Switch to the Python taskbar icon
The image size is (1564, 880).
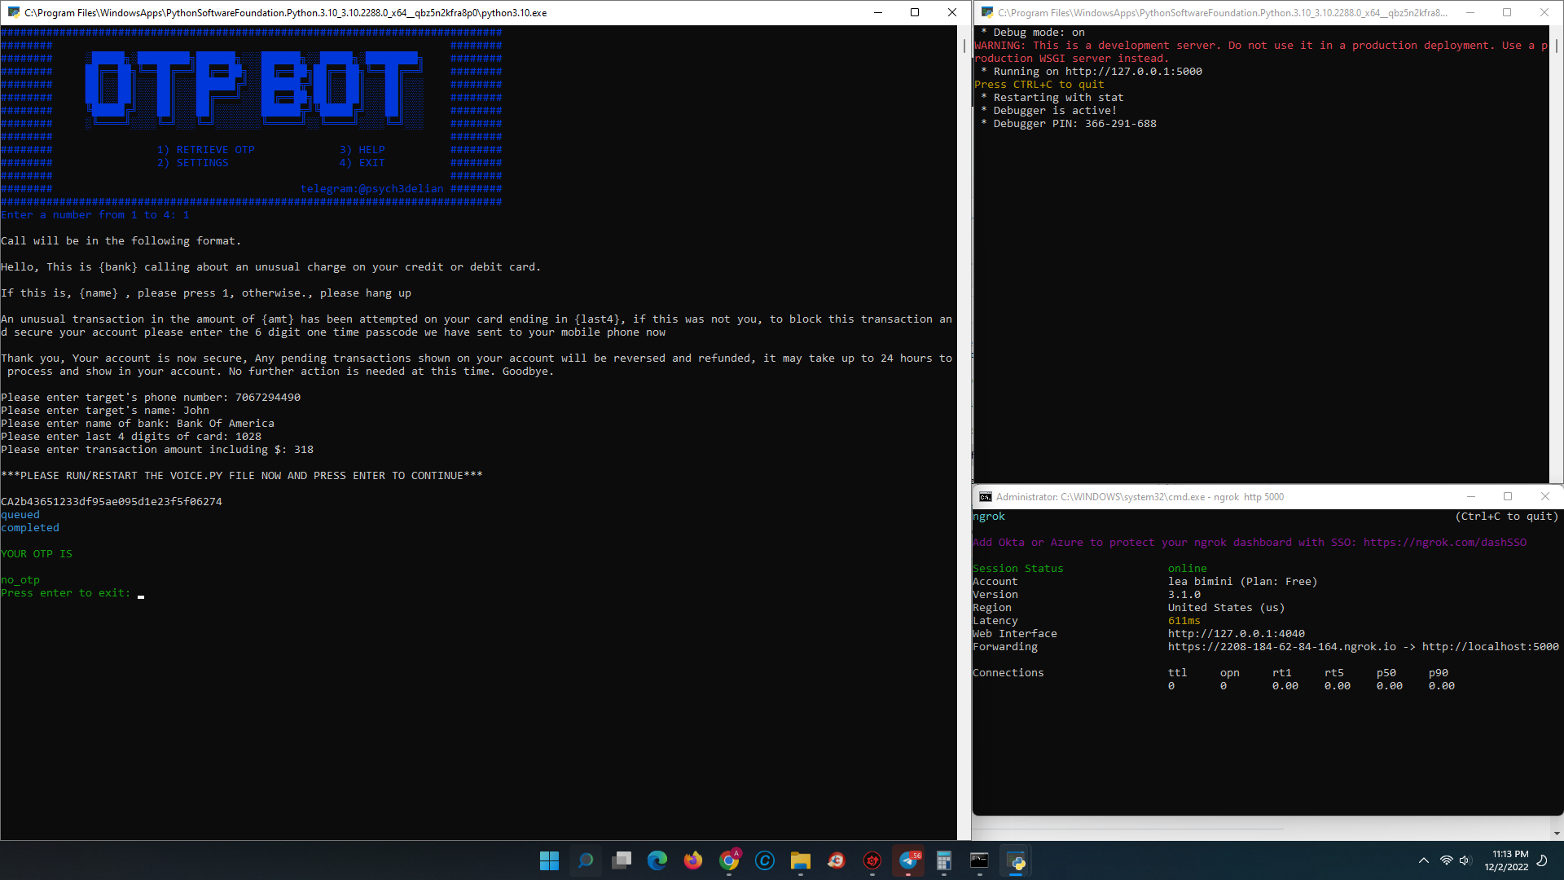[x=1016, y=860]
